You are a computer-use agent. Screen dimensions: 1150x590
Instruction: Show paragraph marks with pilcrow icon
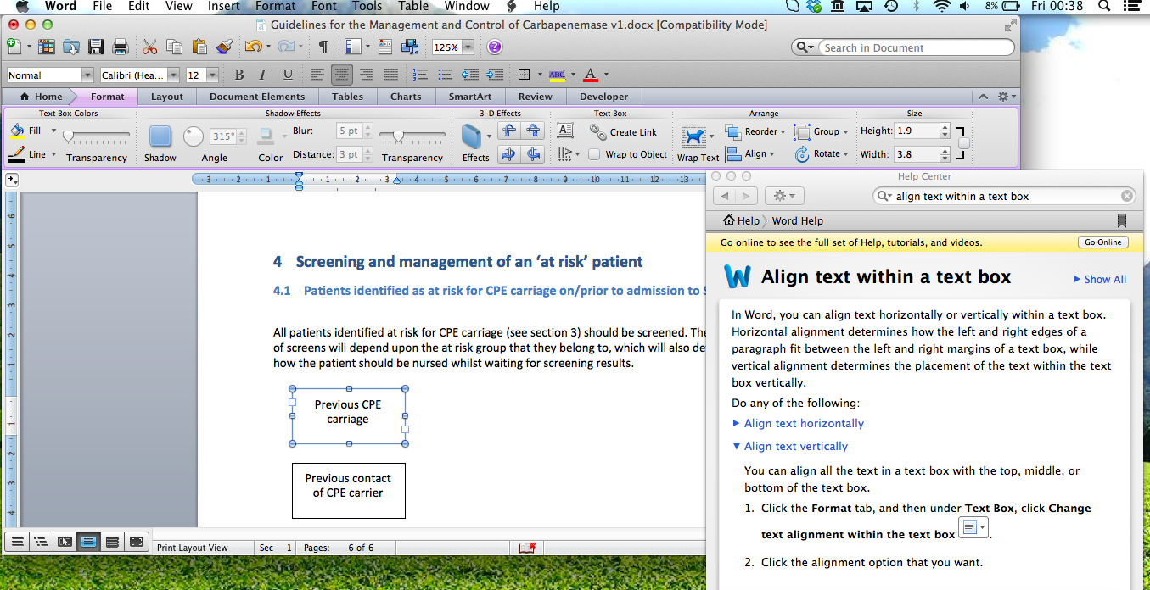tap(323, 47)
